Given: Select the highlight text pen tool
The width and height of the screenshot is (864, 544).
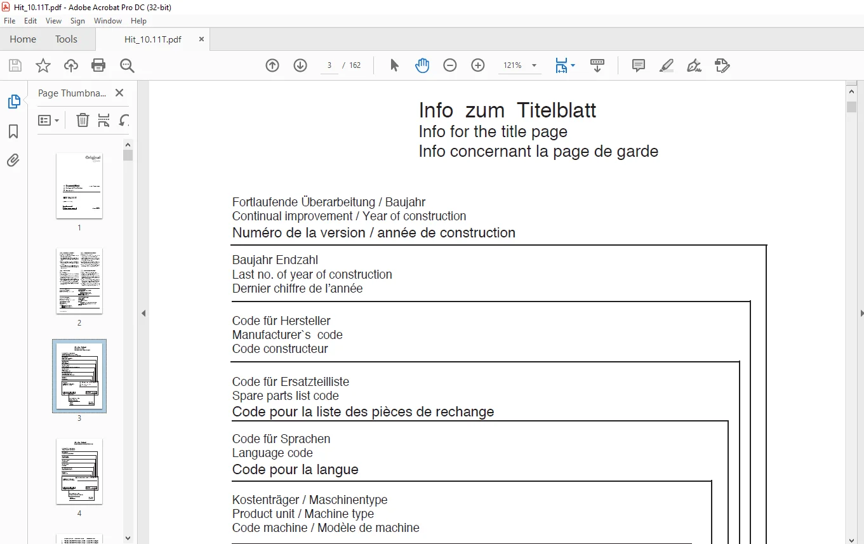Looking at the screenshot, I should (667, 65).
